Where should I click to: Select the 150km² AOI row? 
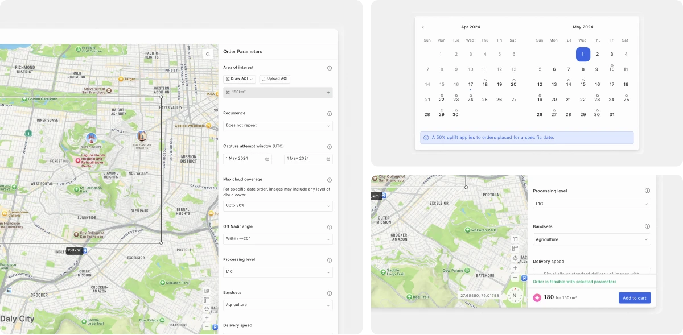click(x=278, y=92)
